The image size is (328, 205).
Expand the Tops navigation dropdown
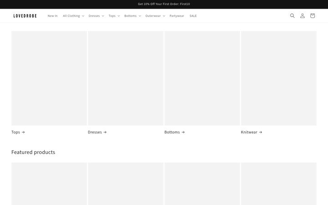point(114,15)
